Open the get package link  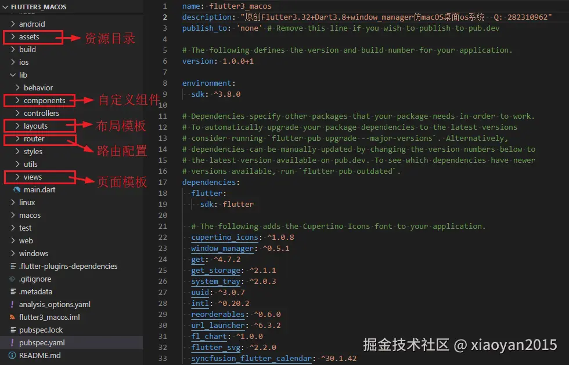click(x=198, y=260)
